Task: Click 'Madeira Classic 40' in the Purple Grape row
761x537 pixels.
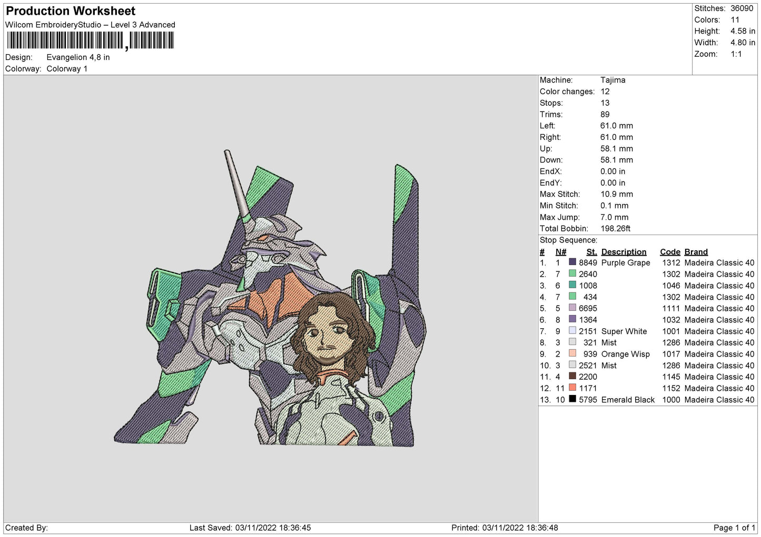Action: 719,262
